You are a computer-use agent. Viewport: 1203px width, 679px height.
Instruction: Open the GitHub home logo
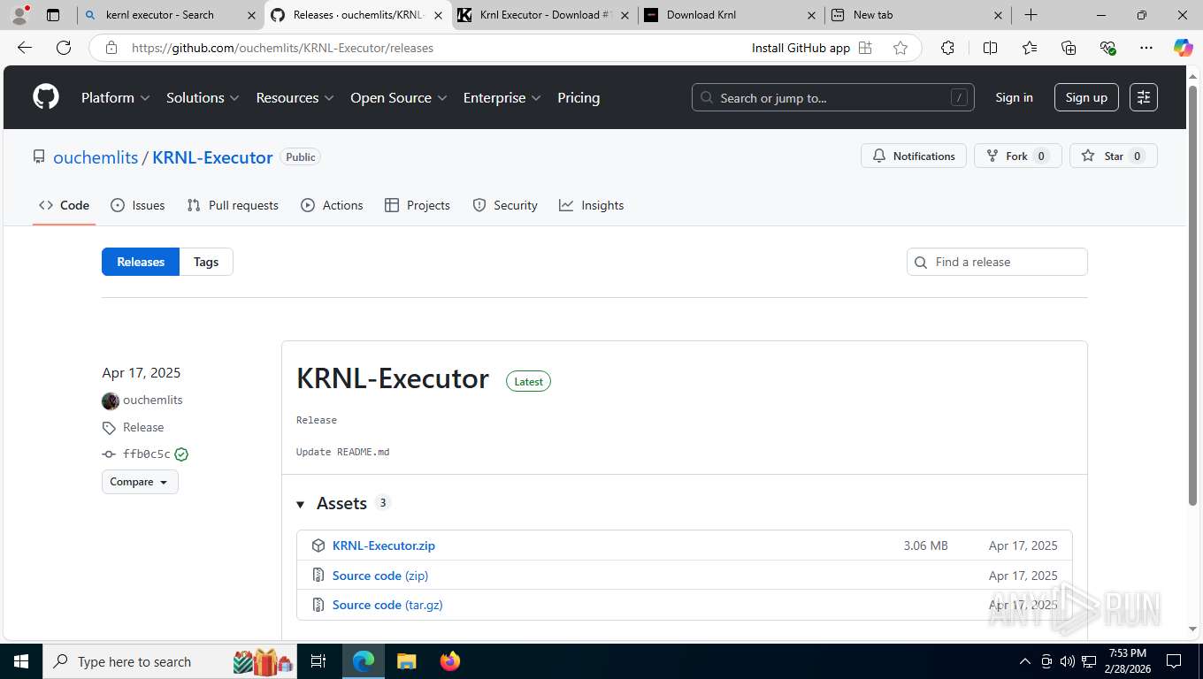(46, 97)
